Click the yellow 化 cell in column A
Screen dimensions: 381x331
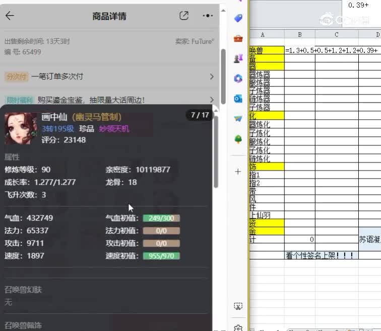[267, 116]
